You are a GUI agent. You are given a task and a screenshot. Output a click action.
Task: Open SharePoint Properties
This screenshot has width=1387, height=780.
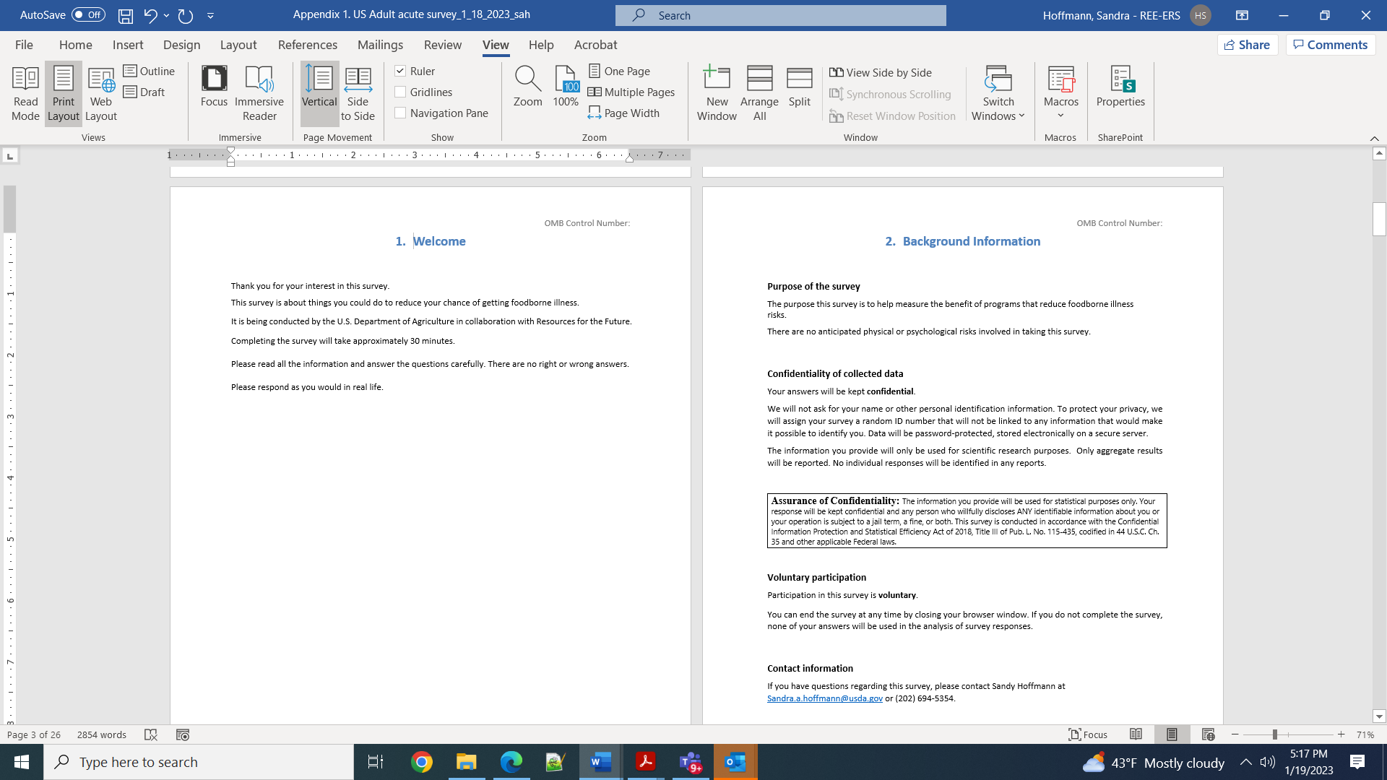tap(1120, 87)
